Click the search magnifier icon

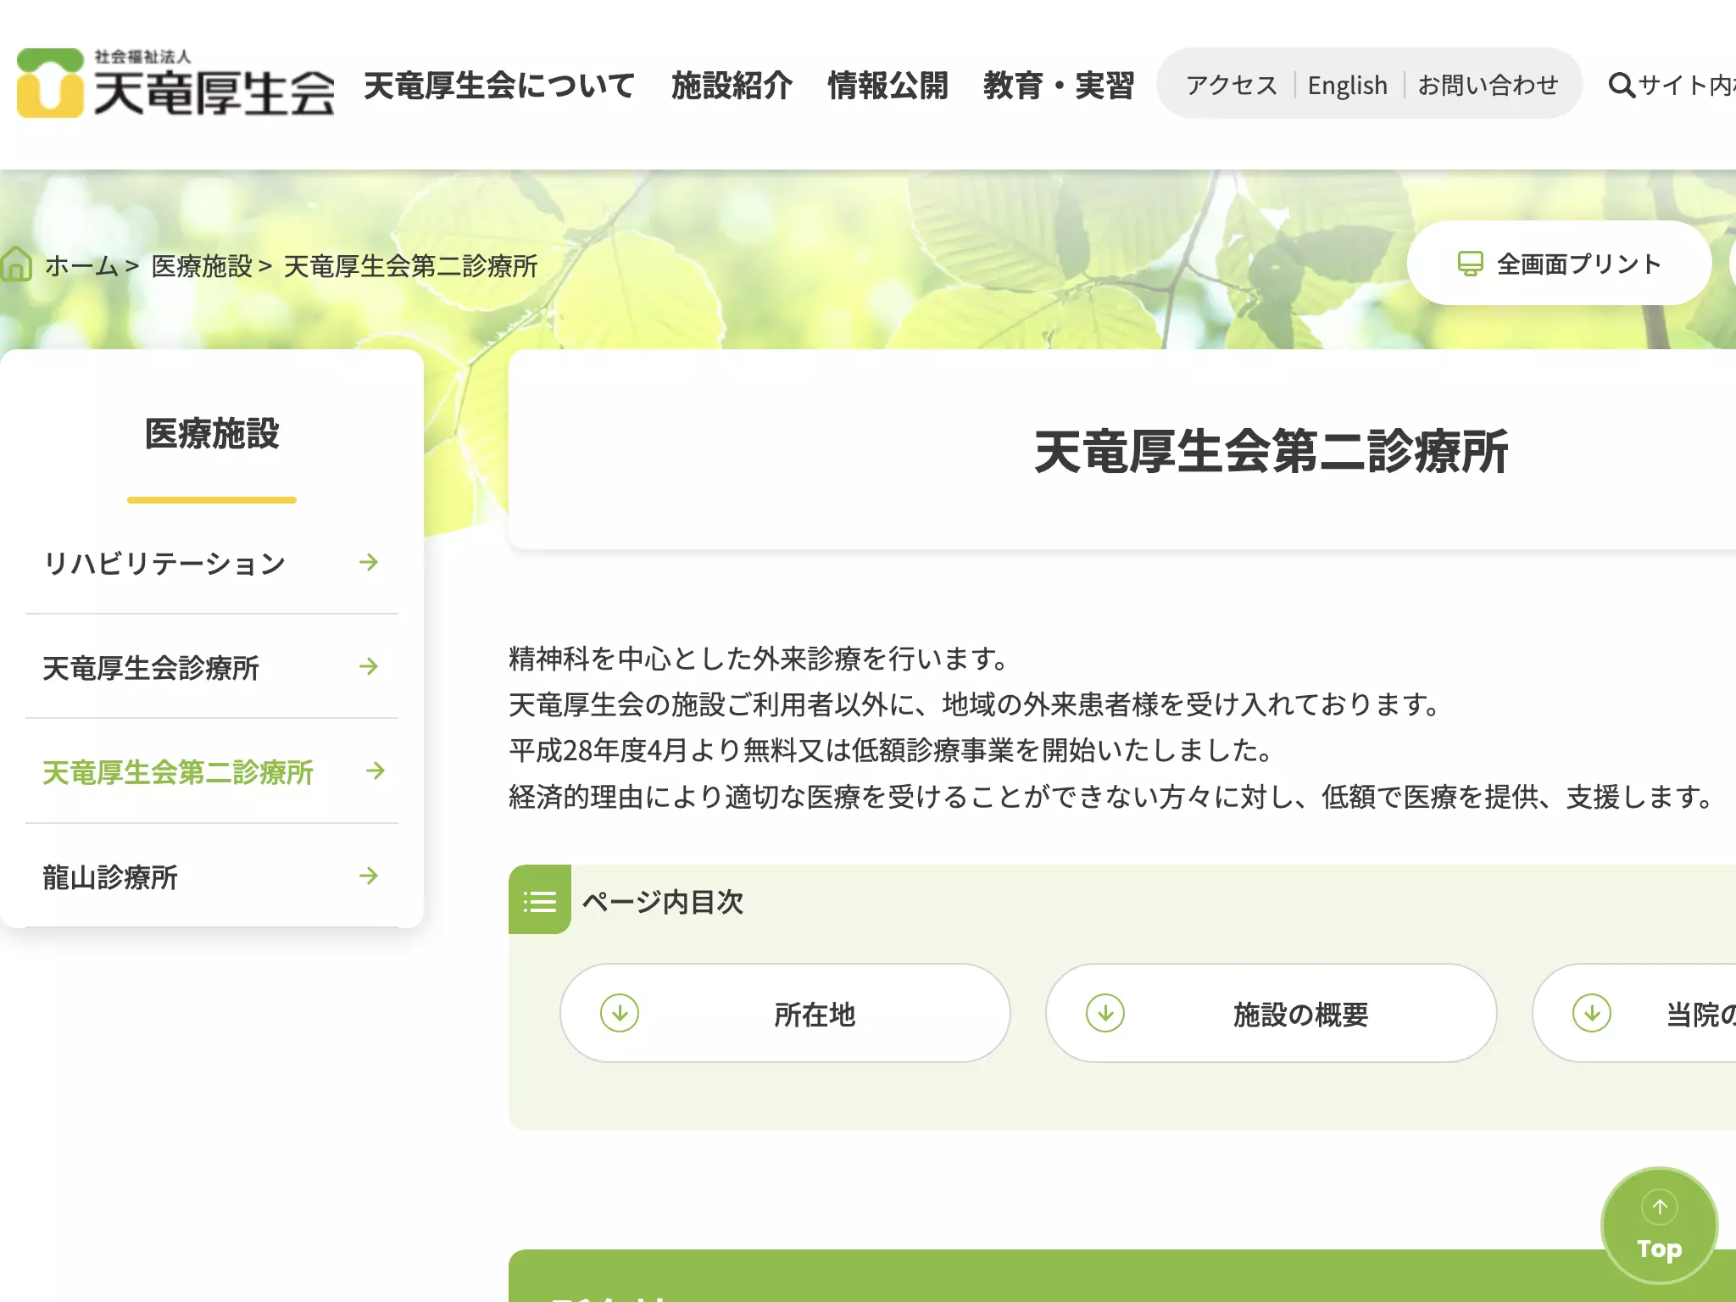click(1621, 85)
